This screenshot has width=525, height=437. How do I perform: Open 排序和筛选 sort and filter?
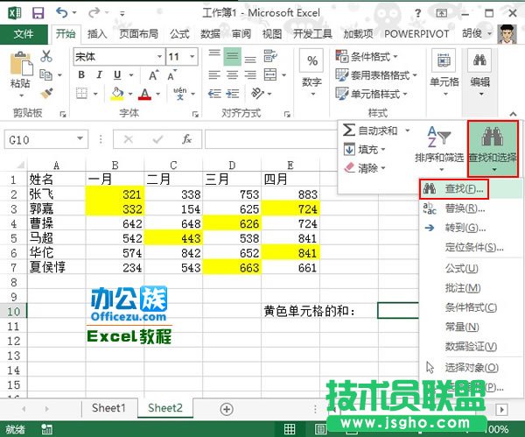[x=439, y=149]
